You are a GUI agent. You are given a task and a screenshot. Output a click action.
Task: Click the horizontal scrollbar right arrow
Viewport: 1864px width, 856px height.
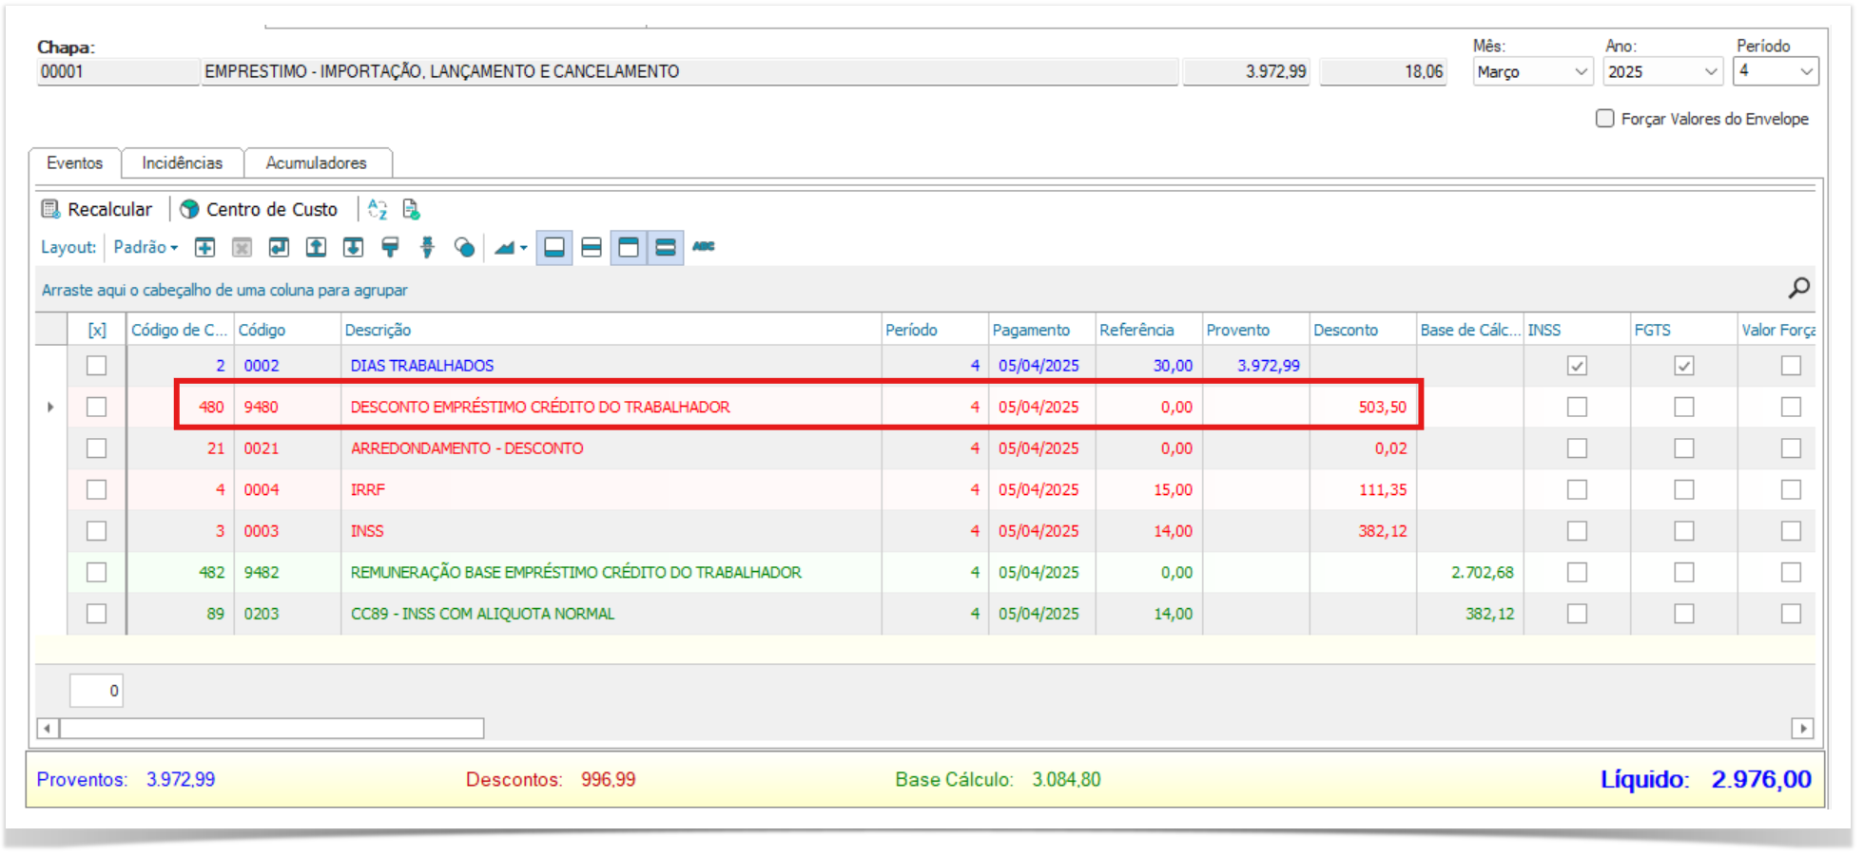point(1802,729)
